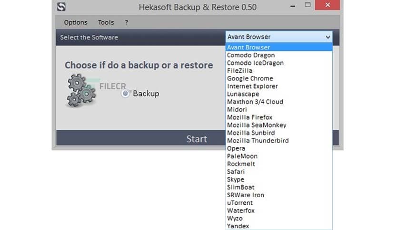Choose Safari from the software list
Screen dimensions: 398x230
coord(279,172)
